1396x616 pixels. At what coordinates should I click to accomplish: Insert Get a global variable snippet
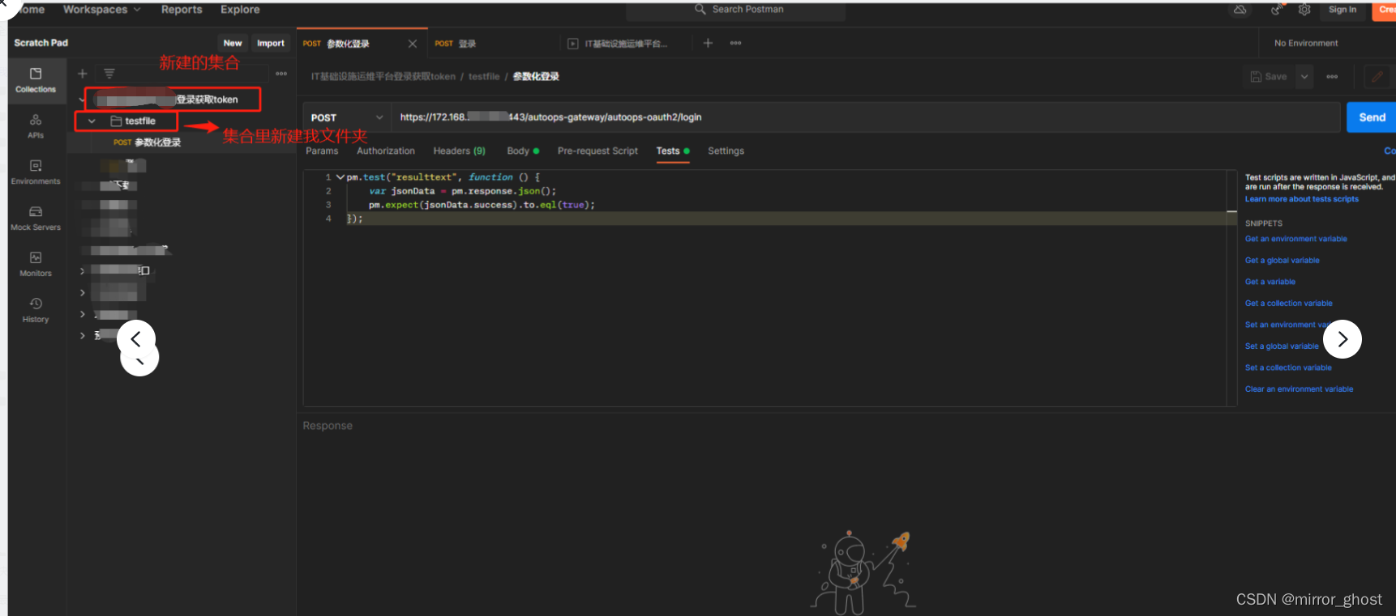[1282, 261]
